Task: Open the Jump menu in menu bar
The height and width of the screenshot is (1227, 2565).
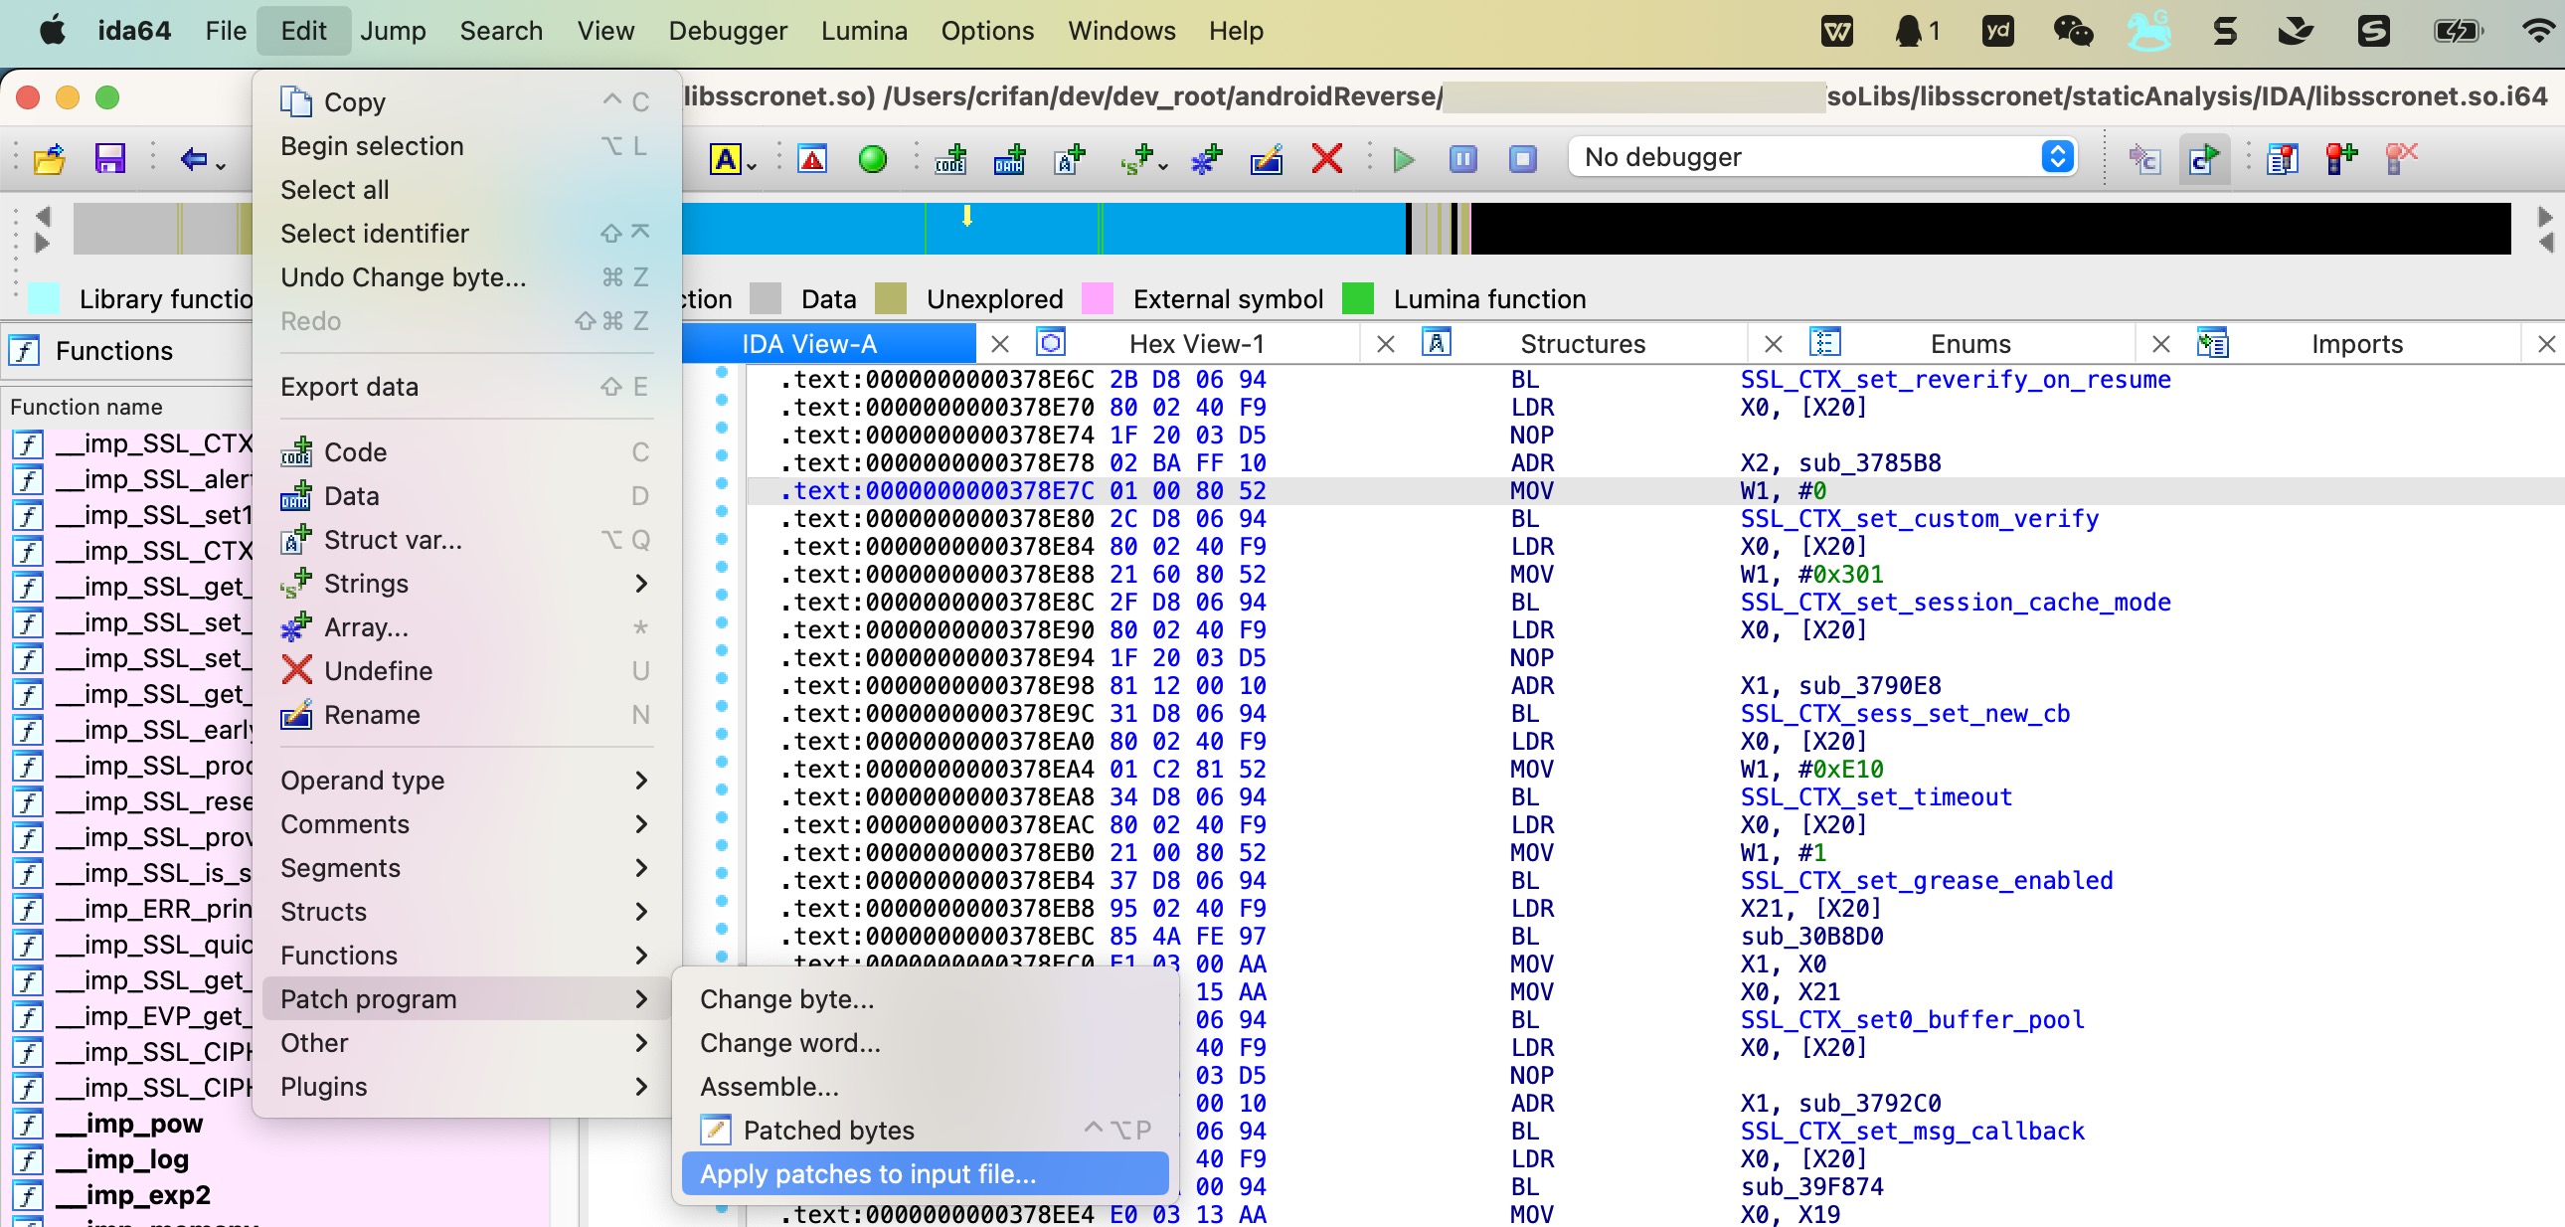Action: click(x=394, y=31)
